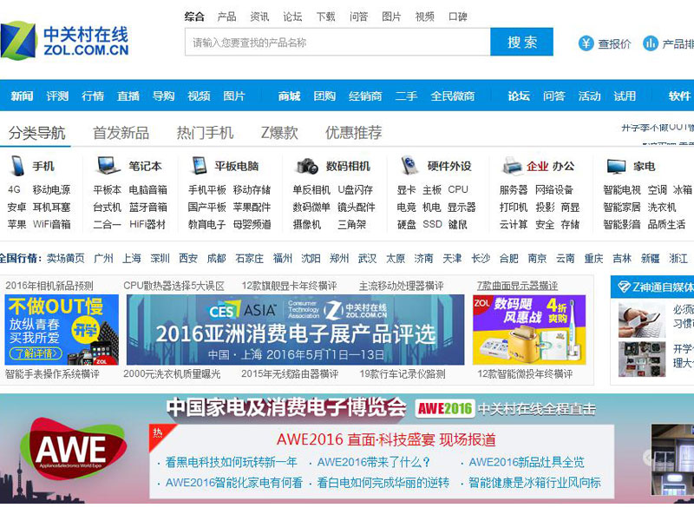This screenshot has width=694, height=521.
Task: Select the tablet category icon (平板电脑)
Action: (199, 166)
